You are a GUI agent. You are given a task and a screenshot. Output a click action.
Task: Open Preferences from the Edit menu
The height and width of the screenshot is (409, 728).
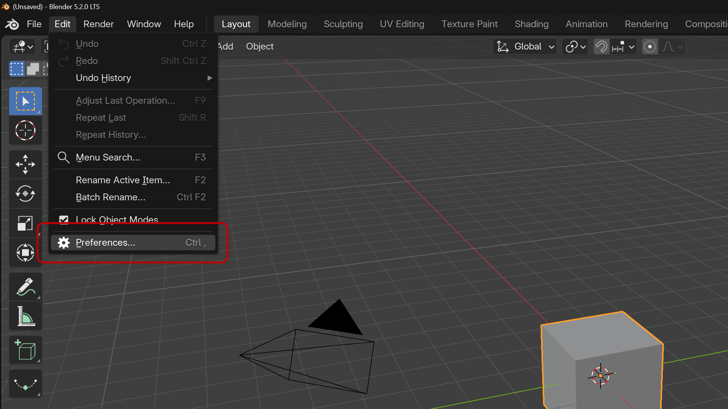[x=133, y=242]
